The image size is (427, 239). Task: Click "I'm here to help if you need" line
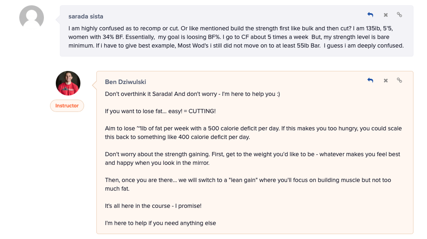coord(160,223)
